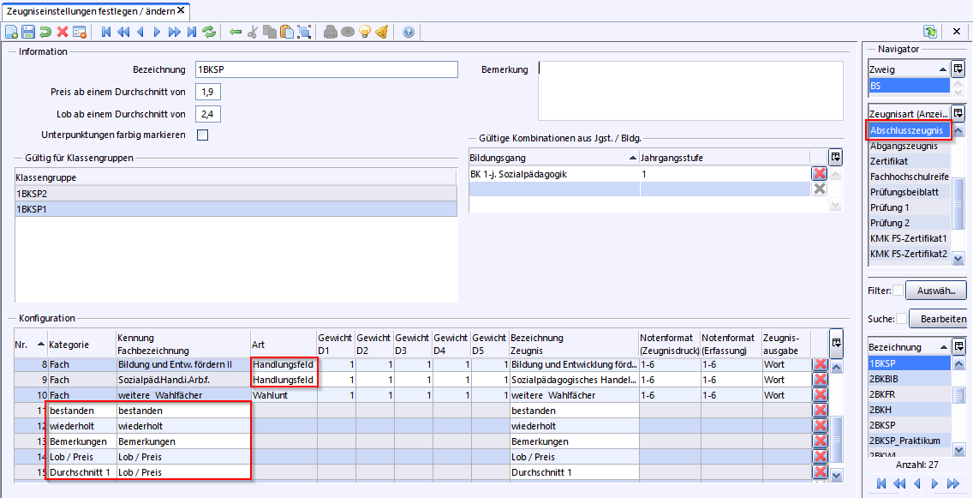This screenshot has width=973, height=498.
Task: Open help via blue question mark icon
Action: pos(409,32)
